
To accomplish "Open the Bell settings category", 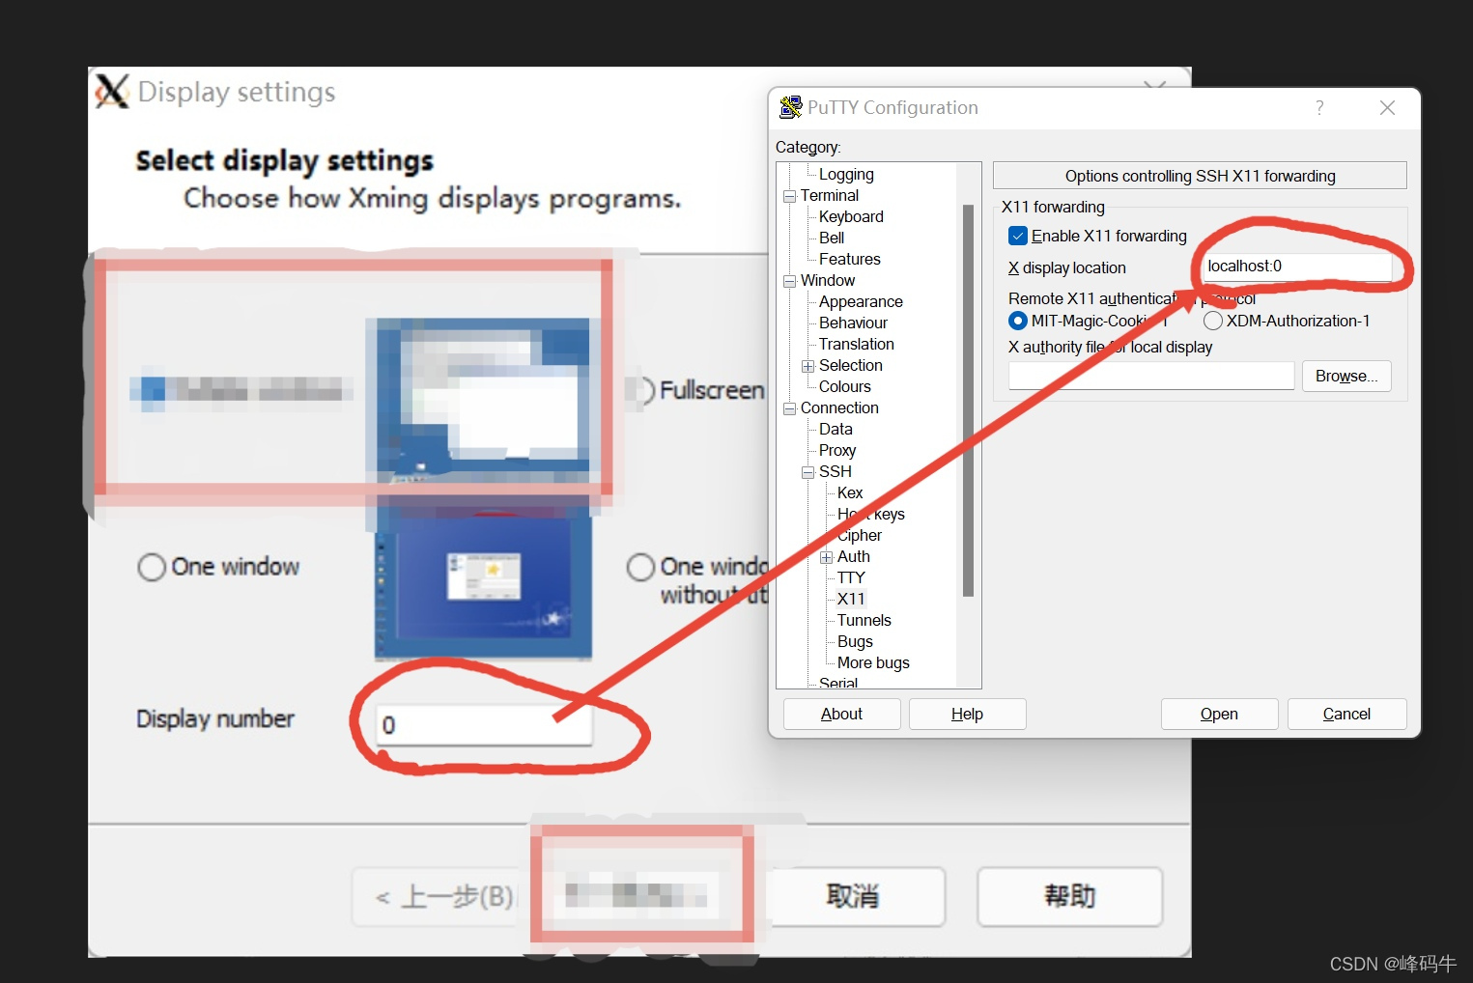I will [832, 239].
